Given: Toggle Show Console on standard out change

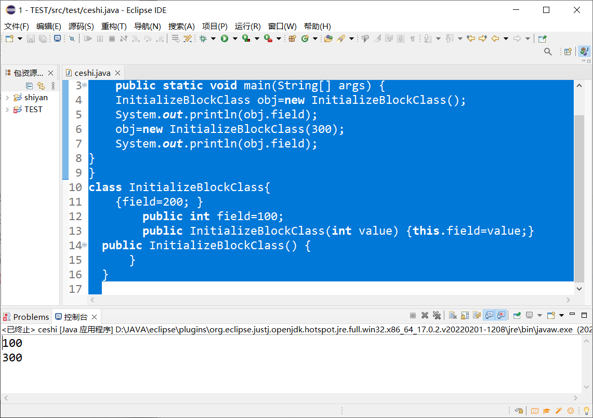Looking at the screenshot, I should pyautogui.click(x=489, y=315).
